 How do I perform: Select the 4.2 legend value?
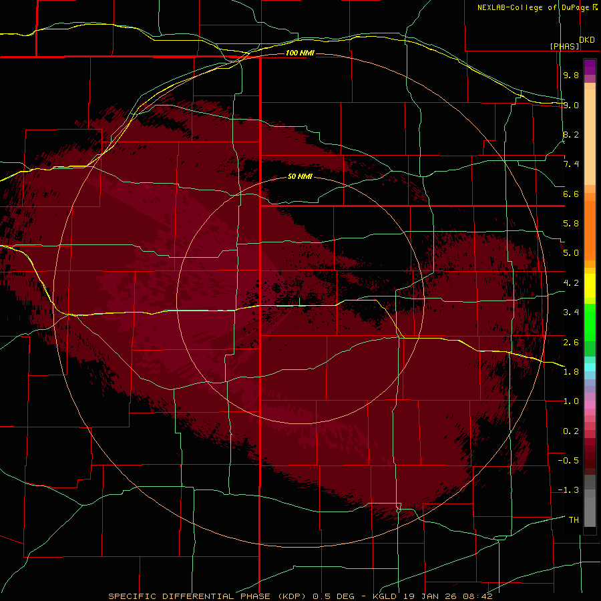[571, 283]
